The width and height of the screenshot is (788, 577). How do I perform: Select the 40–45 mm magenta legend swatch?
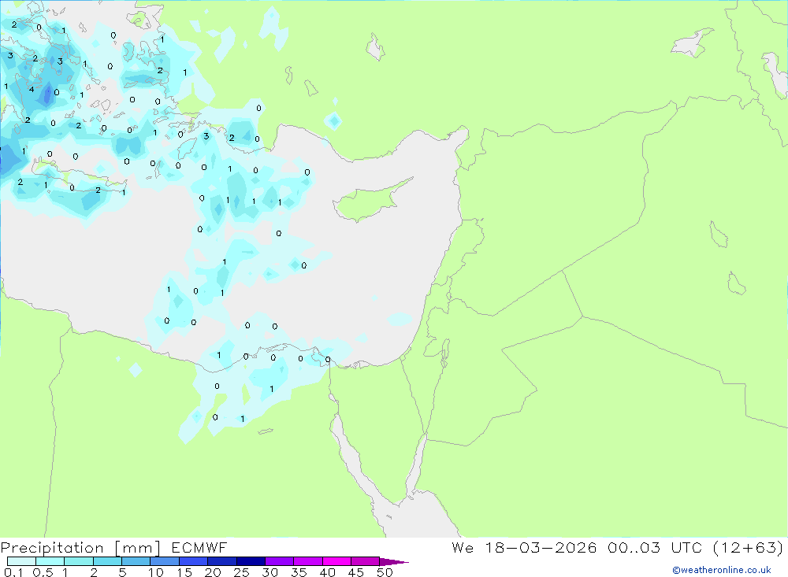click(336, 561)
